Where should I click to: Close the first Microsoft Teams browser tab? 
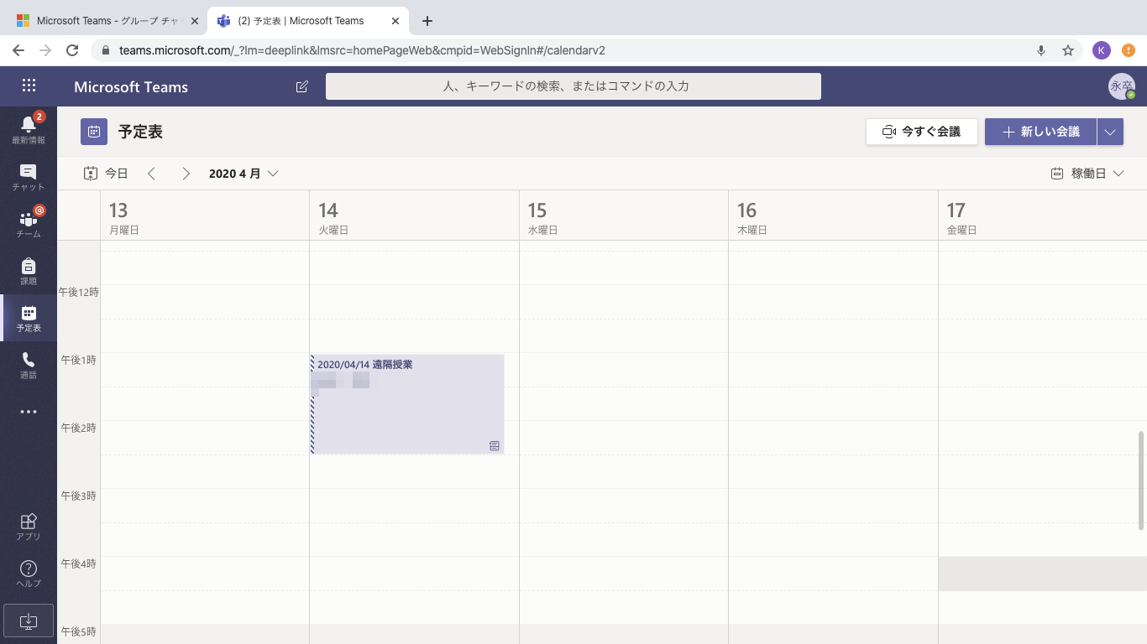[194, 21]
